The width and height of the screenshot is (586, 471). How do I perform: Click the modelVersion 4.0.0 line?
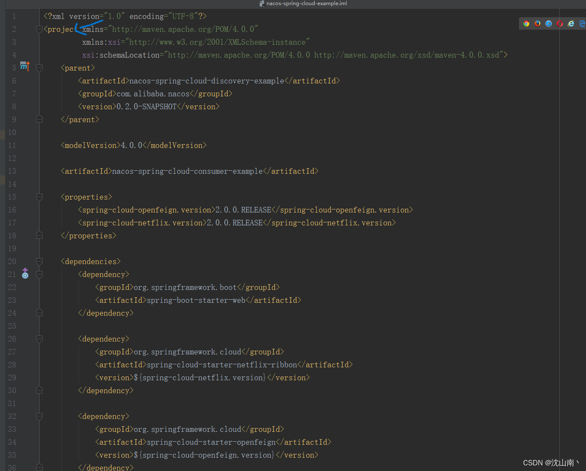pyautogui.click(x=134, y=145)
